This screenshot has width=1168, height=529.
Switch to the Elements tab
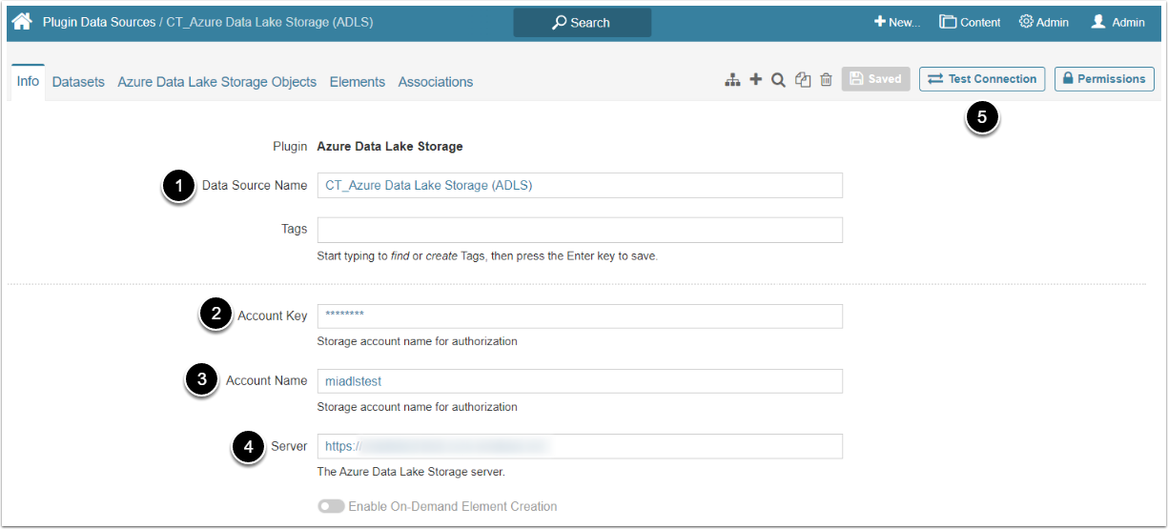[x=358, y=82]
